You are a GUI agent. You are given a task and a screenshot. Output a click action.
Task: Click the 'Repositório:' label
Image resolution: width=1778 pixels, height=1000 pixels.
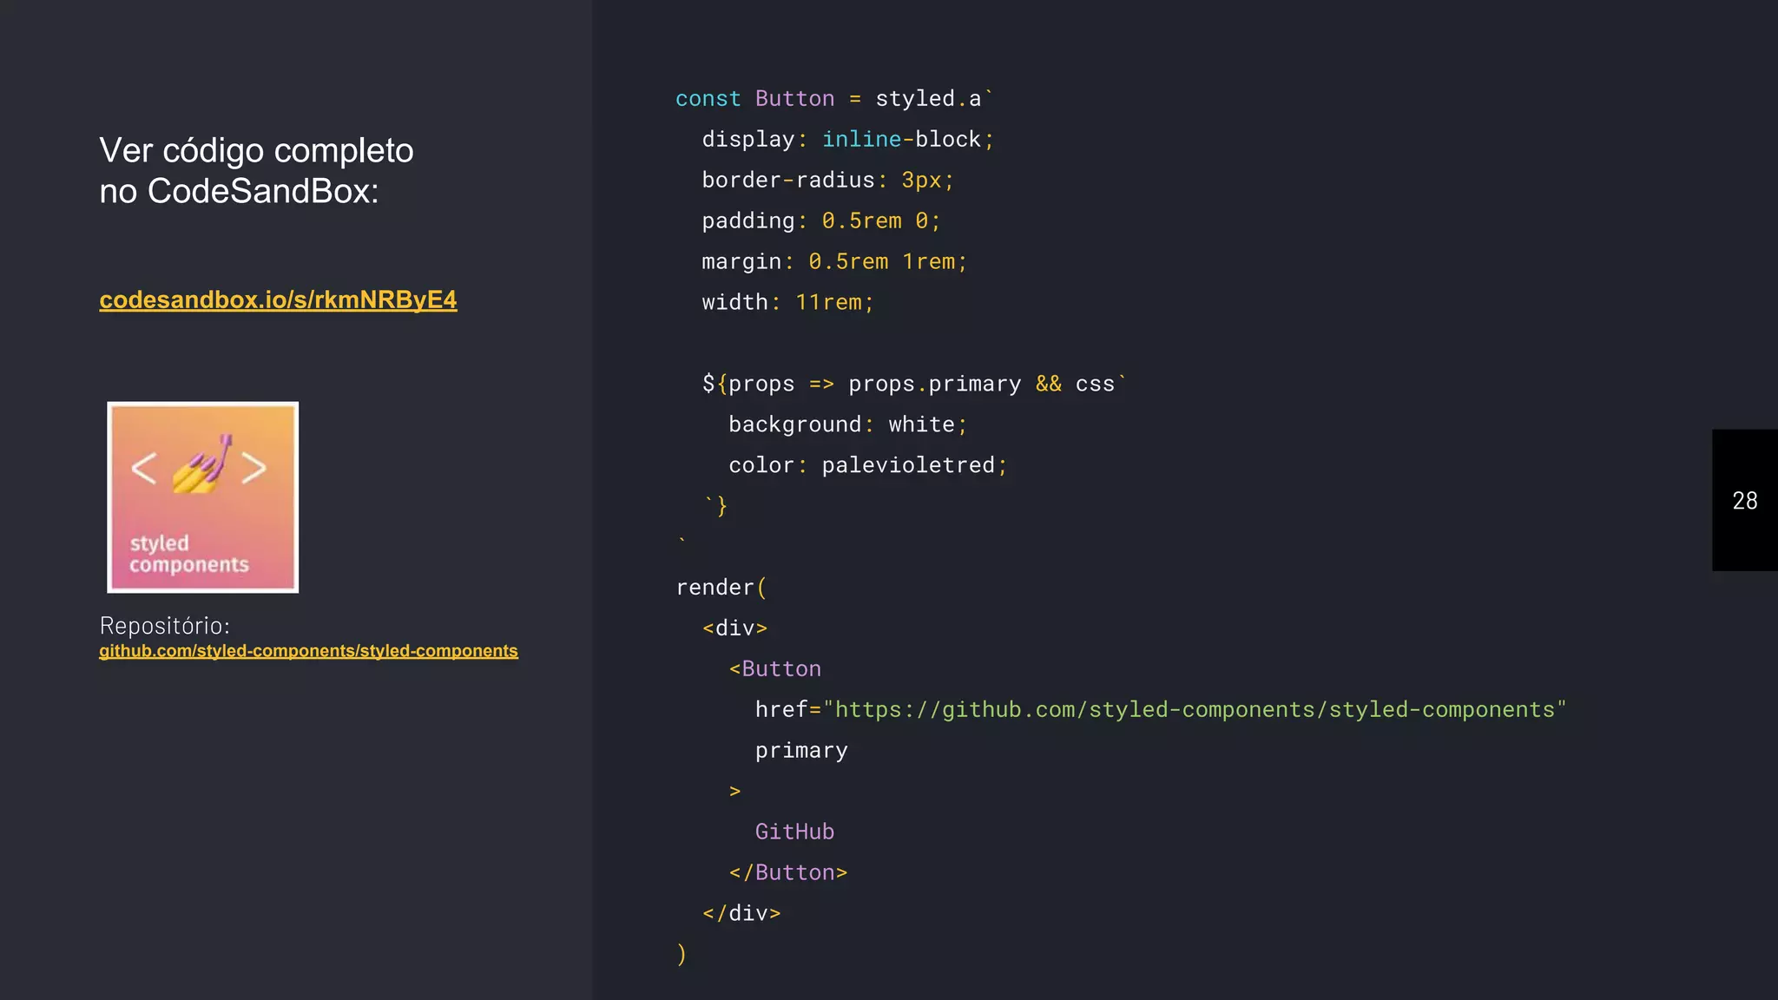(x=165, y=625)
